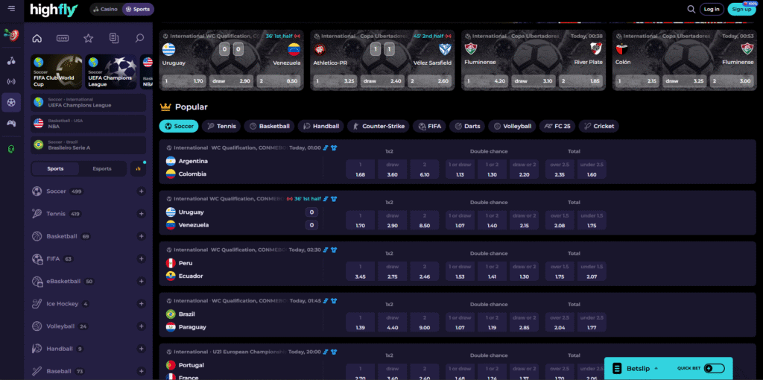Open sportsbook search magnifier in sidebar
This screenshot has width=763, height=380.
click(139, 39)
